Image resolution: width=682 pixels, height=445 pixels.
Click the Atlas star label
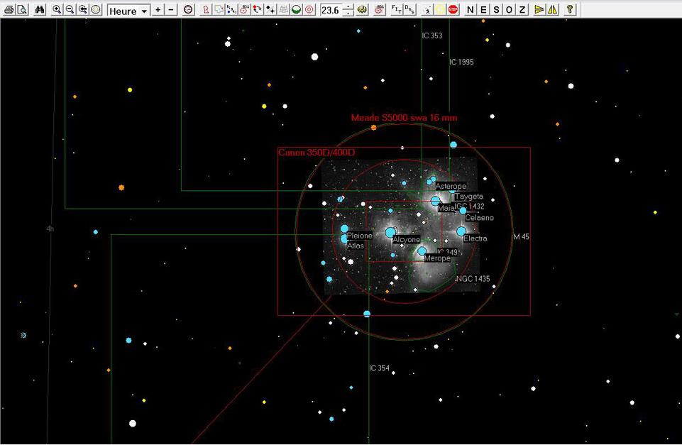click(x=356, y=246)
